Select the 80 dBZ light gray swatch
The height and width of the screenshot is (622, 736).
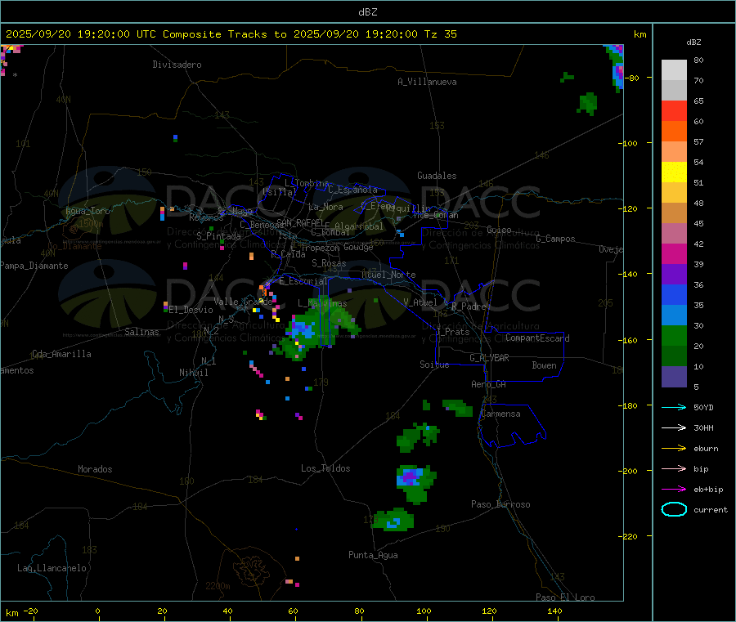point(674,70)
